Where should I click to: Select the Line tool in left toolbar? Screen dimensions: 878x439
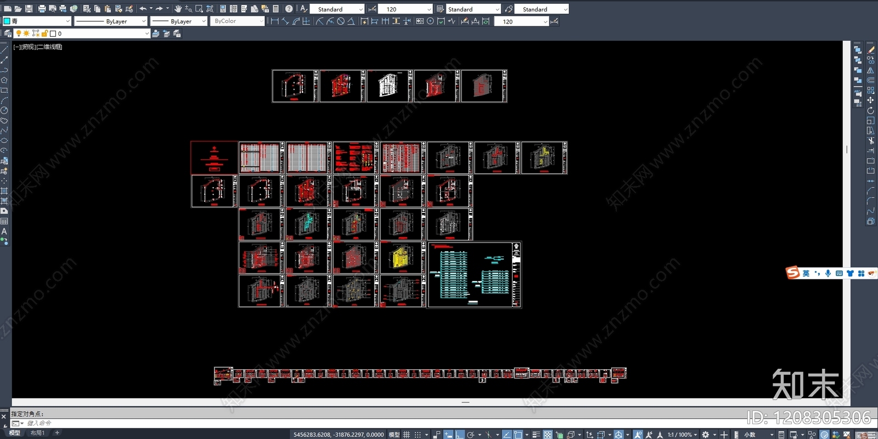point(4,50)
